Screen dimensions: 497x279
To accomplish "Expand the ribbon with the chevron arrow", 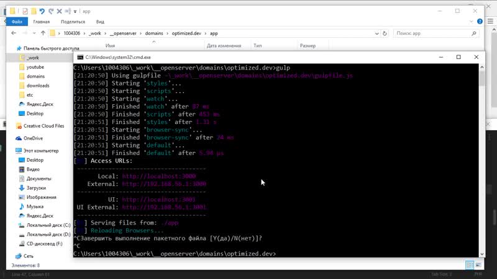I will (x=471, y=22).
